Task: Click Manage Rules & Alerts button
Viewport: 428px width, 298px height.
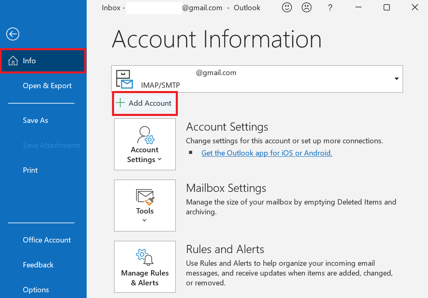Action: (145, 267)
